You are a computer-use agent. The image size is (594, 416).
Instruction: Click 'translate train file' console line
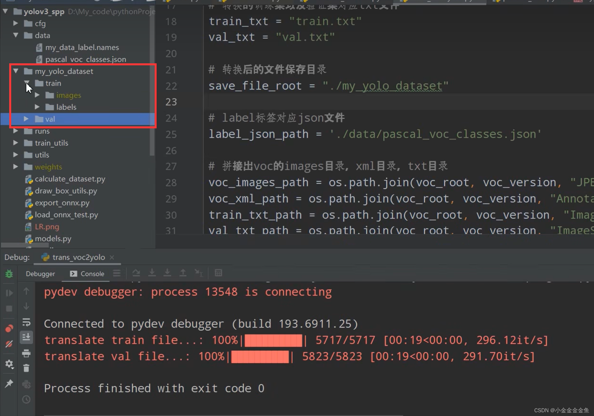[x=296, y=340]
